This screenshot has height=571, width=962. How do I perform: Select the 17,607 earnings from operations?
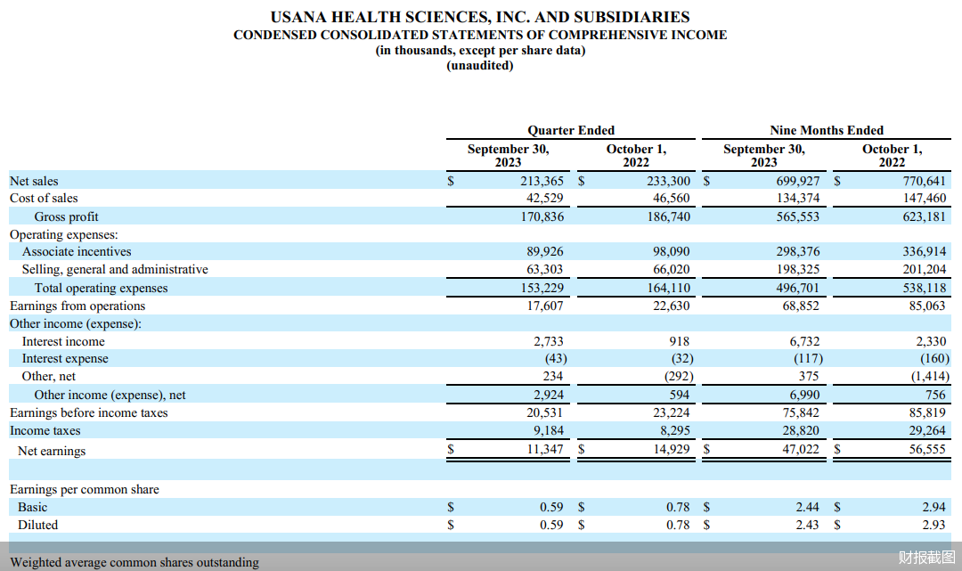[x=545, y=306]
